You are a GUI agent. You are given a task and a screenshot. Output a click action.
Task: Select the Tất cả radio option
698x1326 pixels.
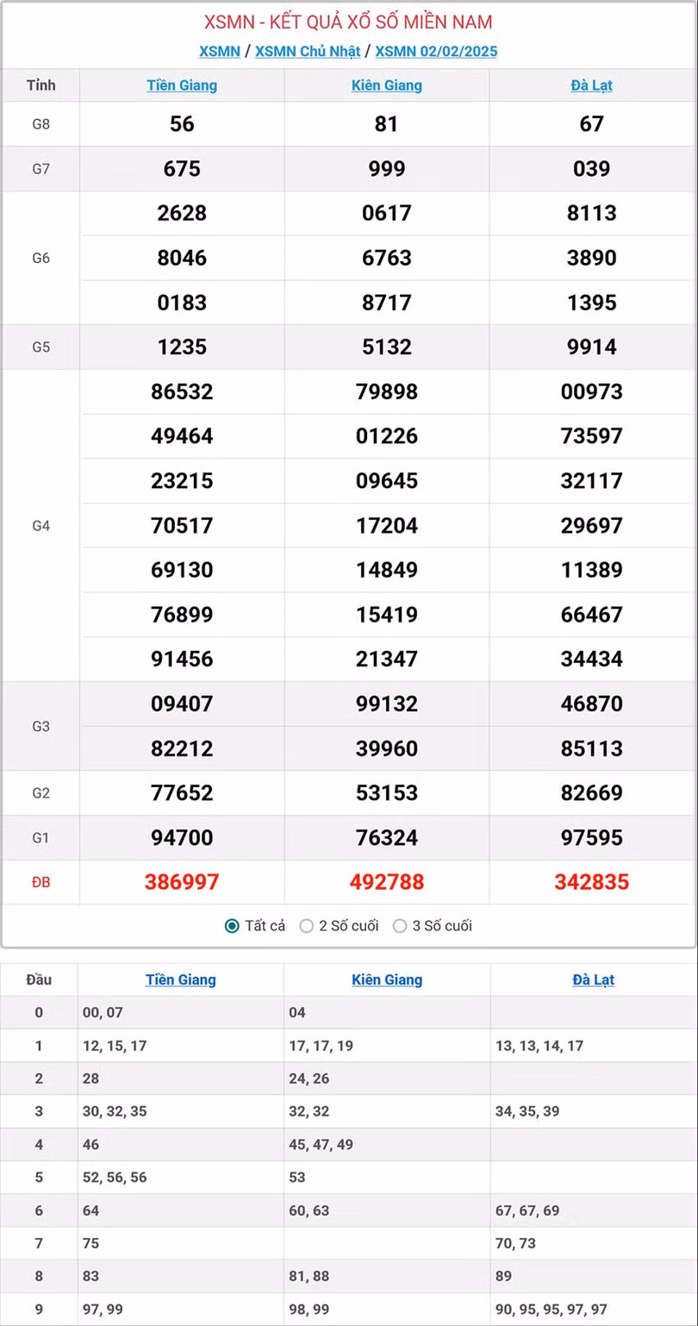point(232,926)
